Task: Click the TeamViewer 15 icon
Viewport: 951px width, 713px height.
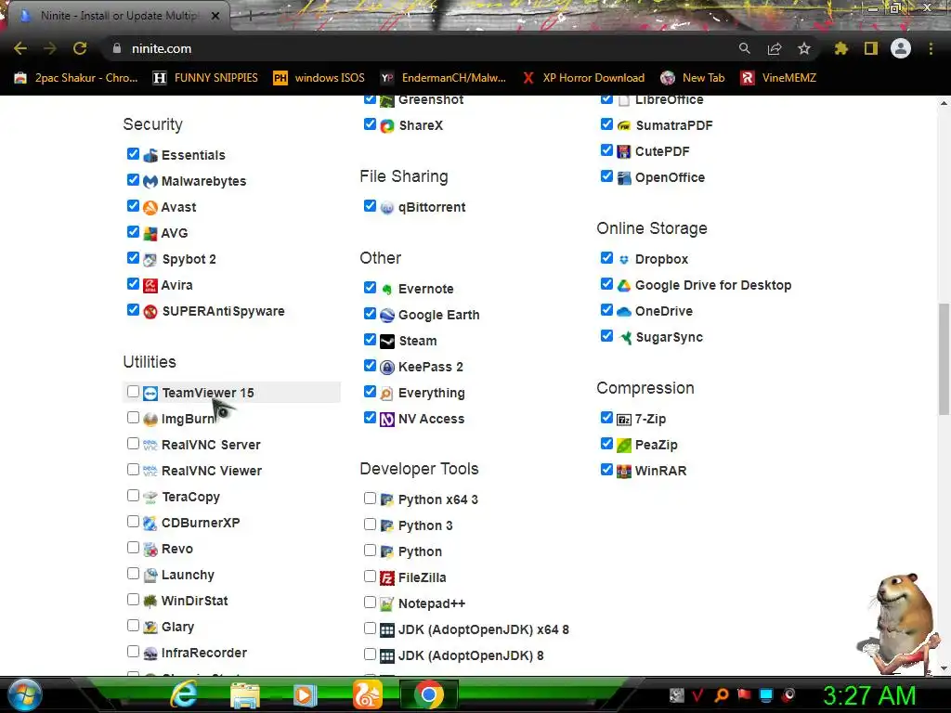Action: (x=150, y=393)
